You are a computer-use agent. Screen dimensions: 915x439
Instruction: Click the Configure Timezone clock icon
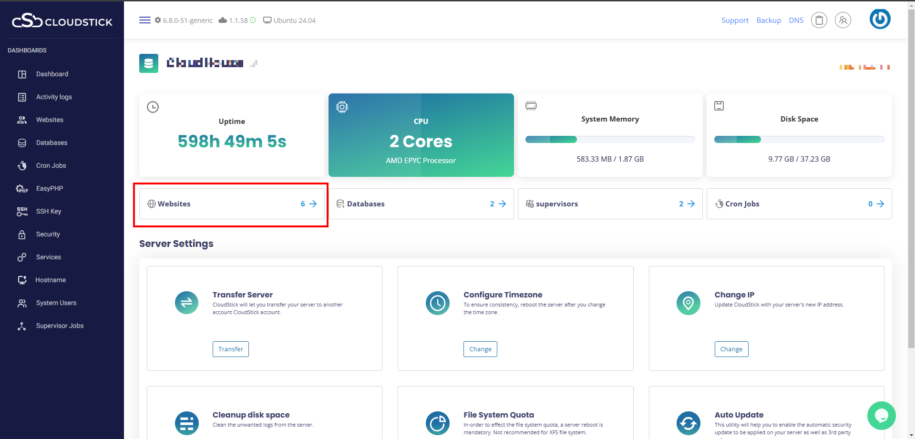(x=437, y=303)
